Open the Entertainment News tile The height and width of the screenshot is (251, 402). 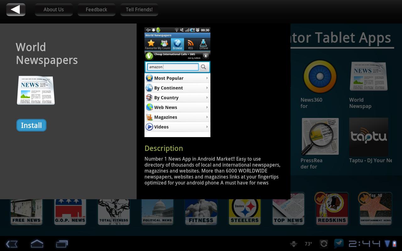(376, 209)
